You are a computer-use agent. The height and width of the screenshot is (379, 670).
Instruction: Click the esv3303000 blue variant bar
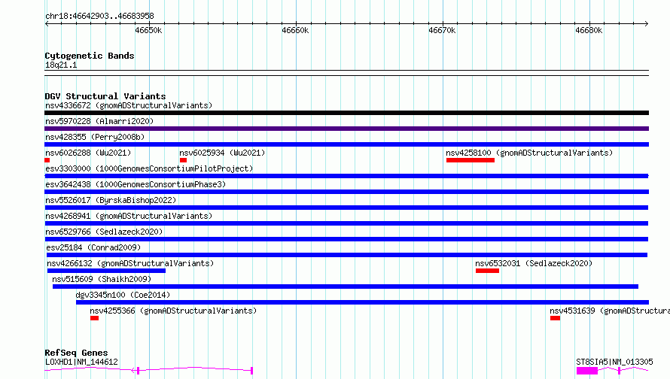point(346,176)
